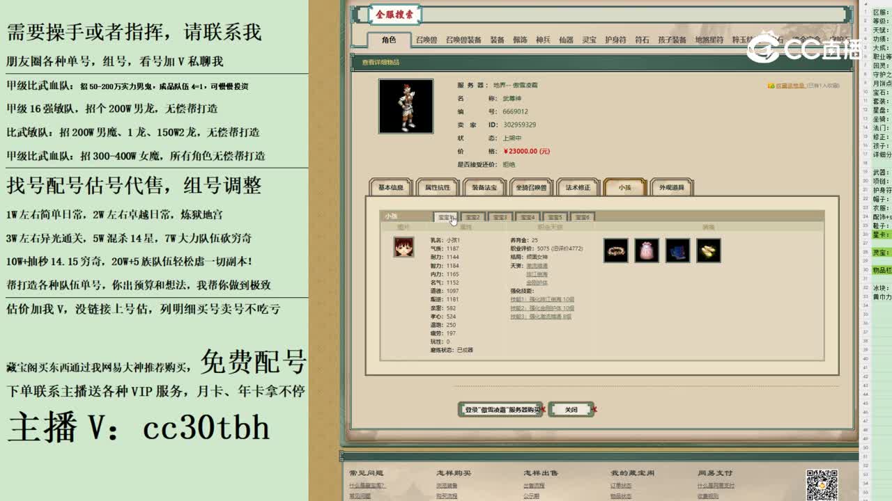Open the 外观道具 detail tab
892x501 pixels.
coord(672,187)
